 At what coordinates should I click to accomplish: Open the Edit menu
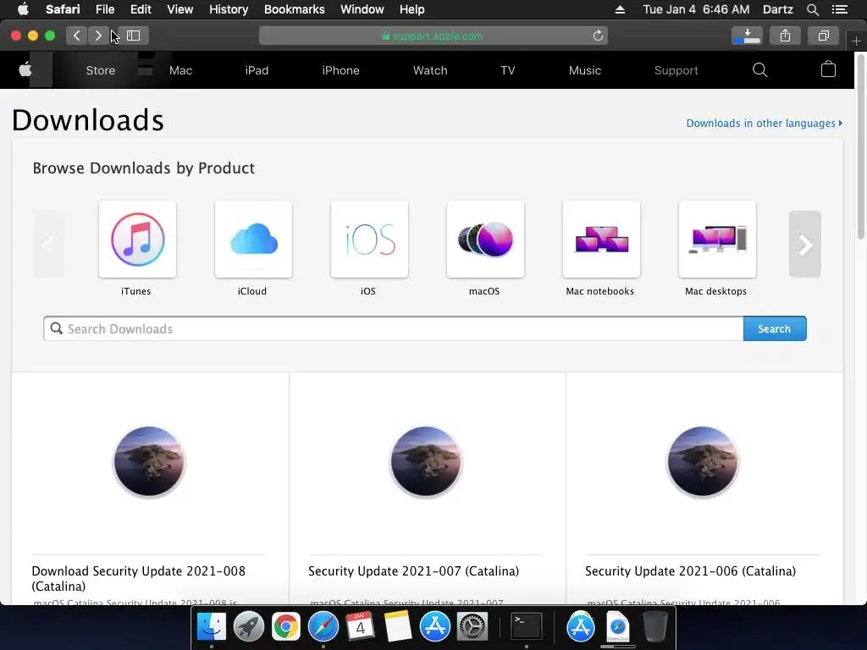pos(141,9)
